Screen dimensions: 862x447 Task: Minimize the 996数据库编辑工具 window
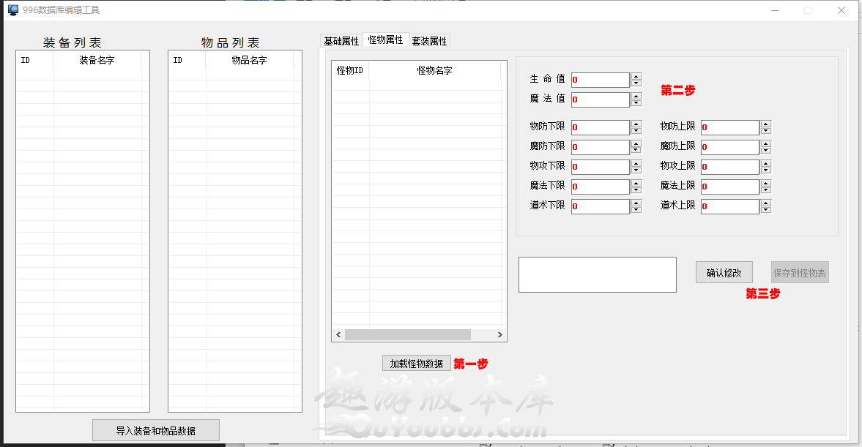tap(775, 10)
